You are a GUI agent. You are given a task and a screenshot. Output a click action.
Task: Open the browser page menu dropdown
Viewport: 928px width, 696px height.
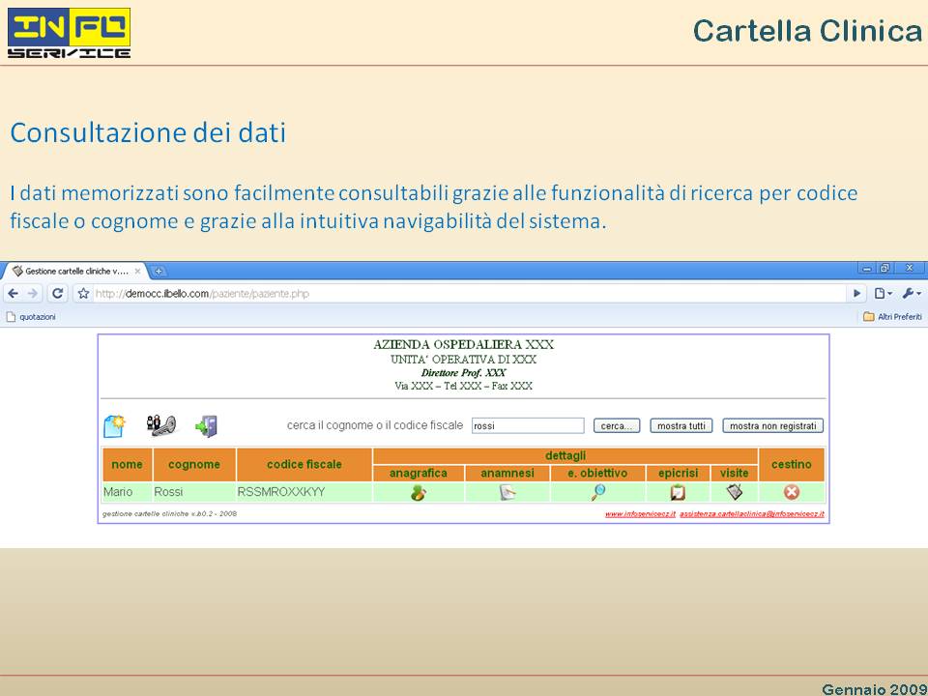[x=884, y=294]
